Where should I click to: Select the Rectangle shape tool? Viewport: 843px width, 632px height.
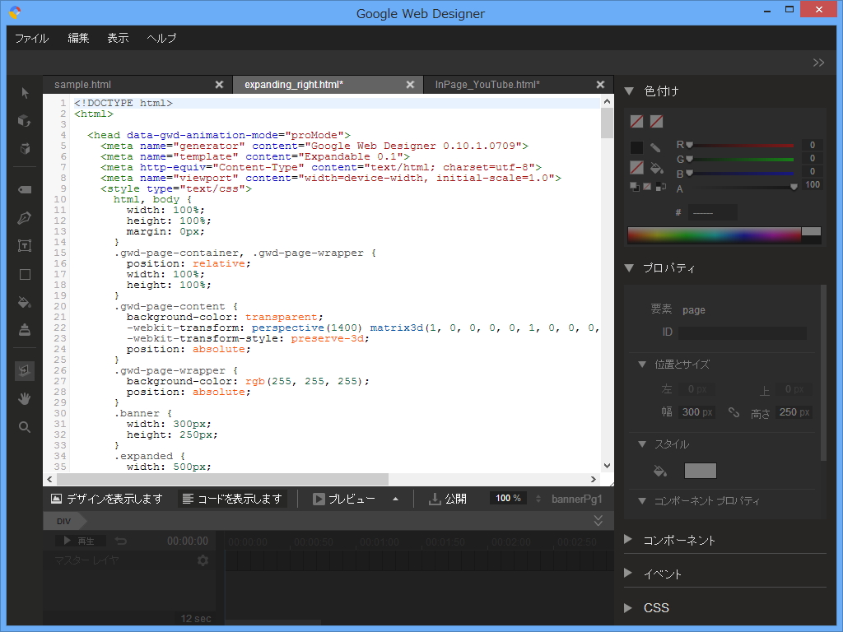pyautogui.click(x=25, y=274)
